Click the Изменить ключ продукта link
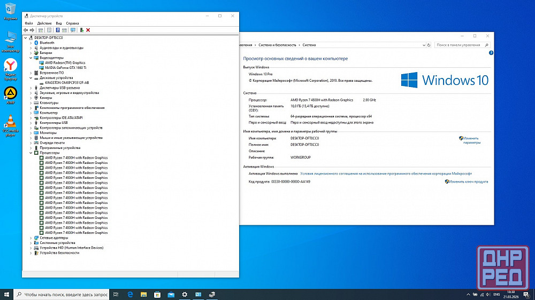This screenshot has height=300, width=535. click(x=469, y=181)
